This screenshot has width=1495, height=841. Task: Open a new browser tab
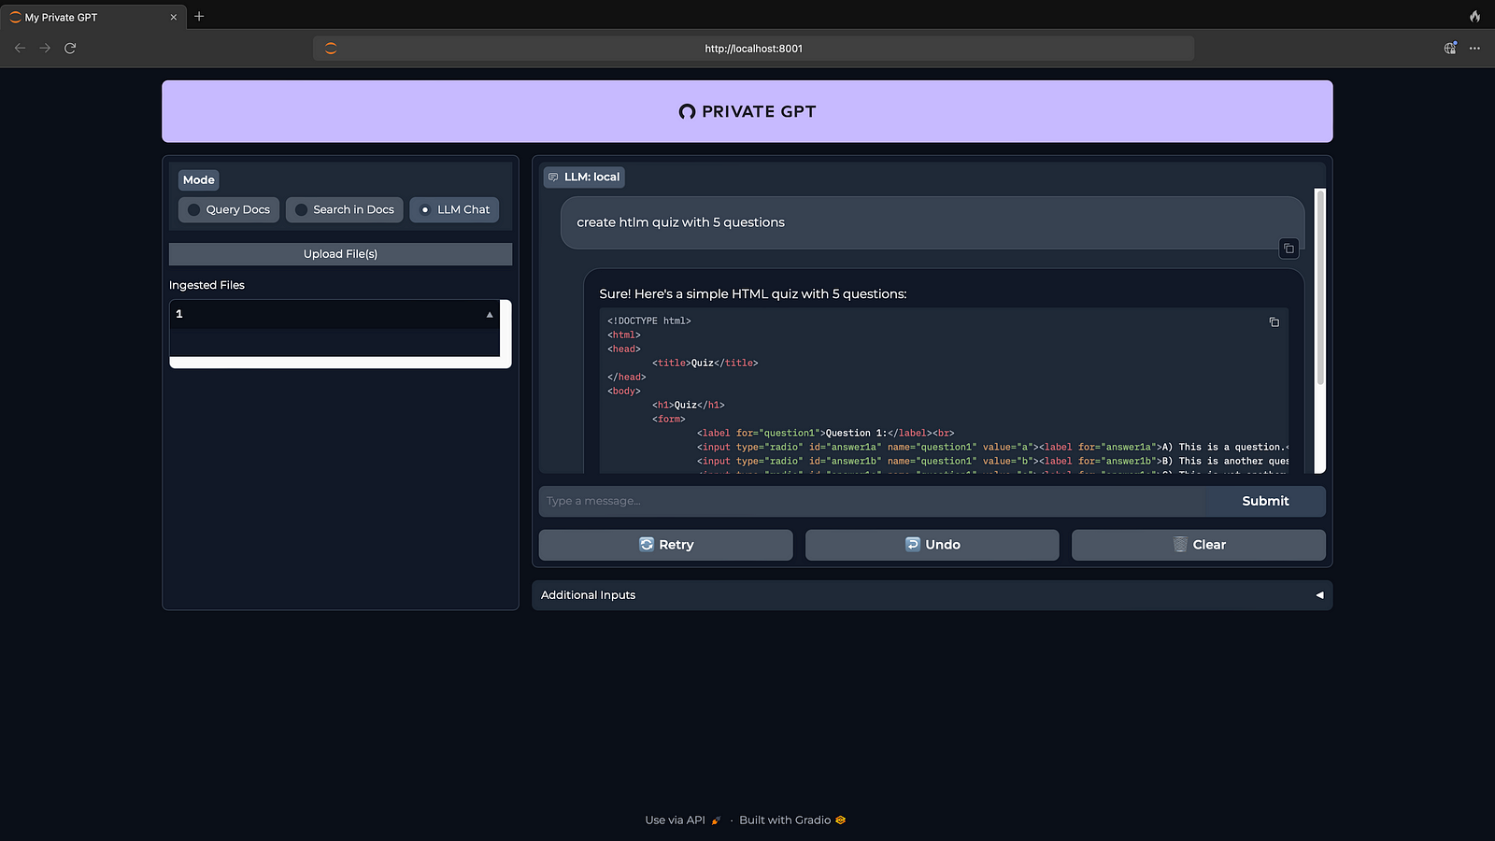[199, 17]
